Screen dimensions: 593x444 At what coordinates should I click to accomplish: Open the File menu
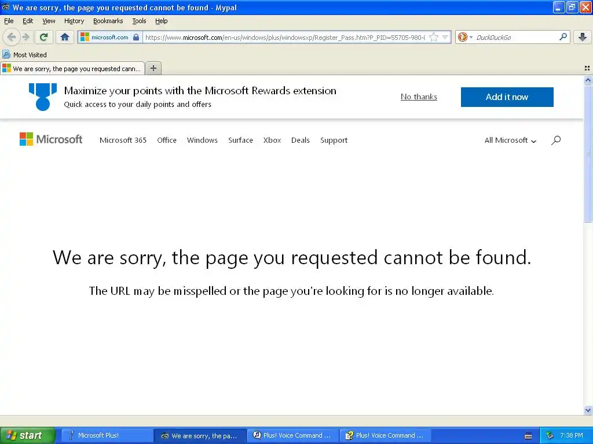[9, 21]
